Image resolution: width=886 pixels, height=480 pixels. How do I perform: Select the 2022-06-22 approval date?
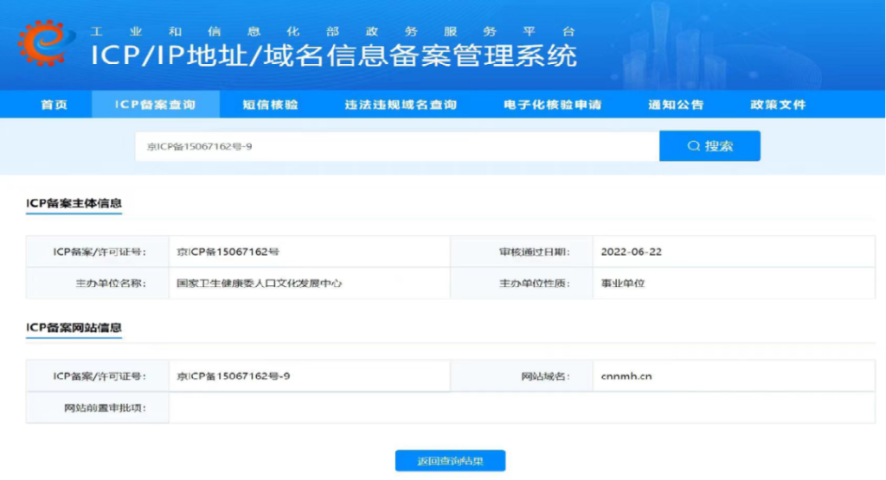point(631,252)
